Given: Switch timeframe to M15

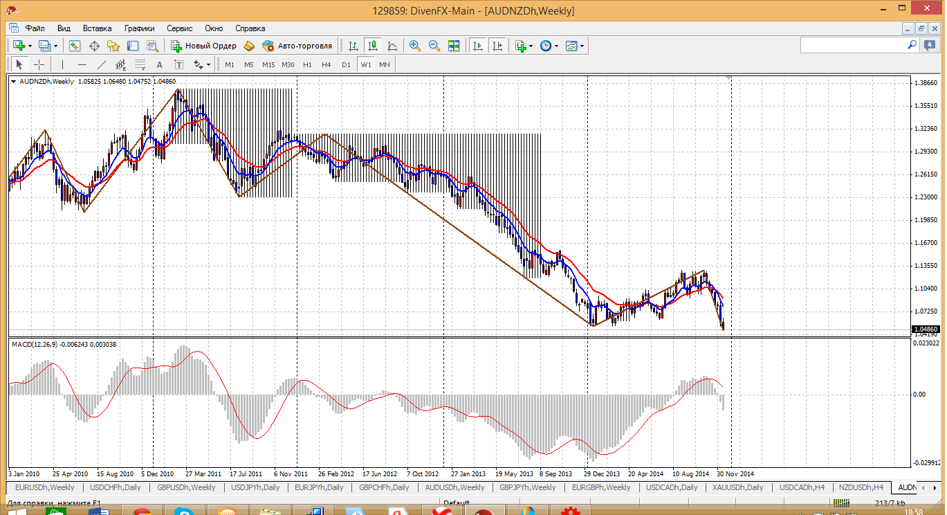Looking at the screenshot, I should point(268,64).
